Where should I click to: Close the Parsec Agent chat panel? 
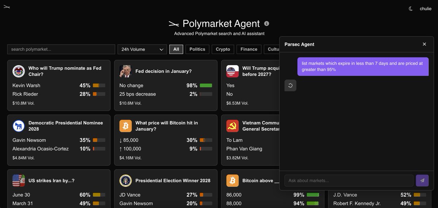click(424, 44)
